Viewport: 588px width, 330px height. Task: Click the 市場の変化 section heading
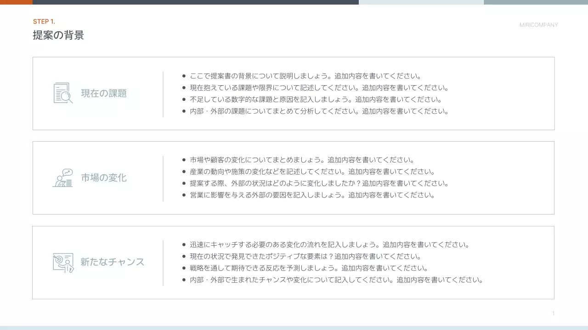[x=104, y=178]
